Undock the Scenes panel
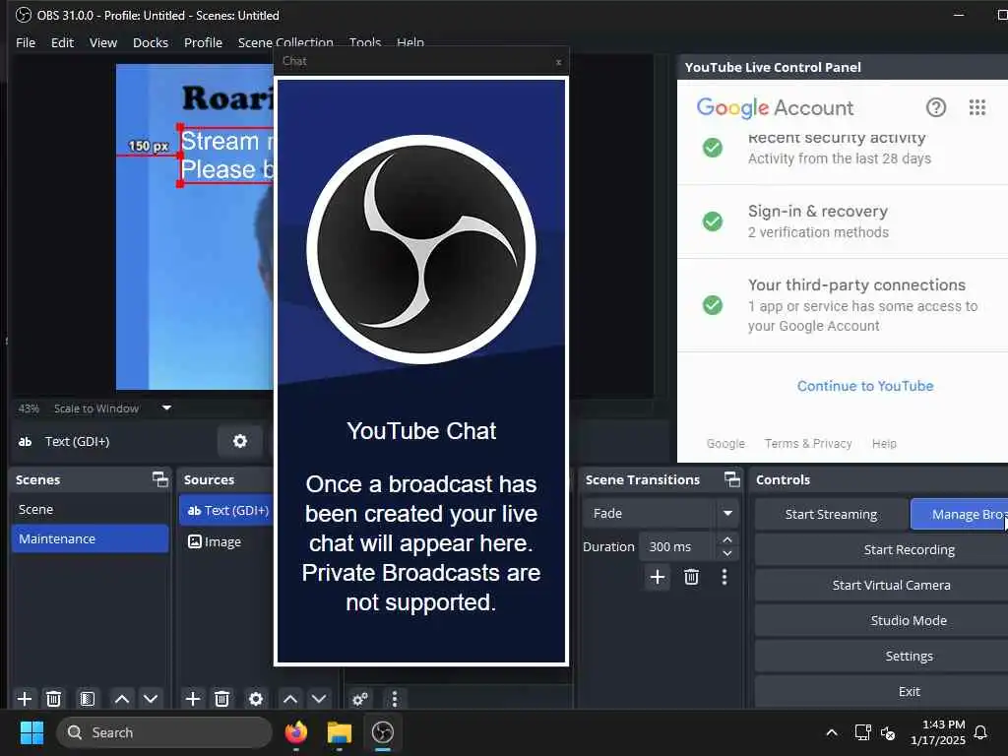The height and width of the screenshot is (756, 1008). coord(160,479)
